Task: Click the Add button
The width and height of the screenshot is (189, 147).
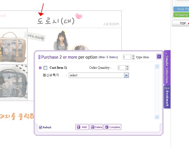Action: (82, 127)
